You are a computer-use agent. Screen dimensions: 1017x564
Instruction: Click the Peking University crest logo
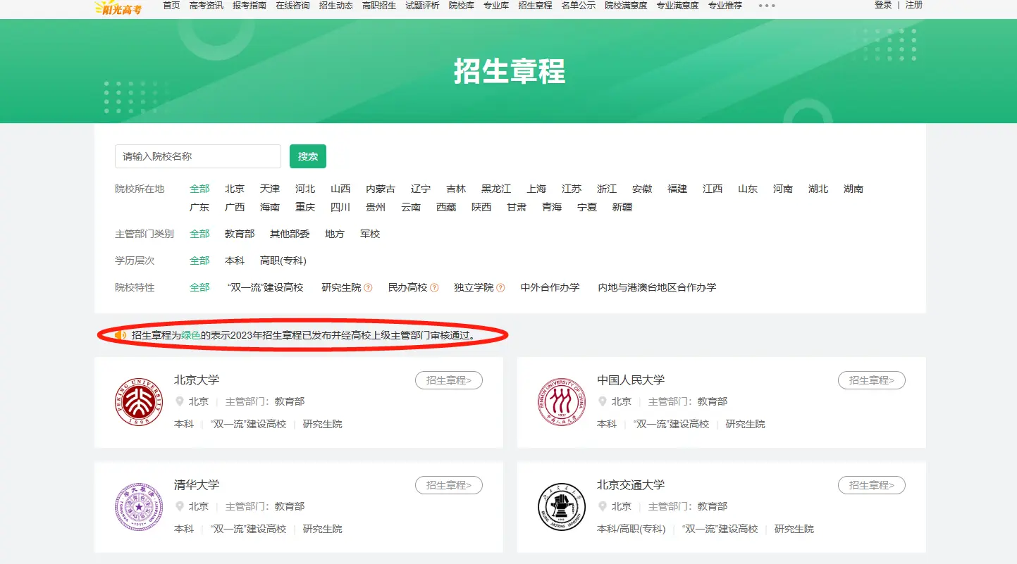pos(139,402)
